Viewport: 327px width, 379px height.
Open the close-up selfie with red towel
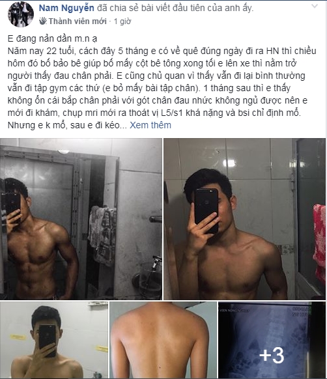tap(244, 219)
